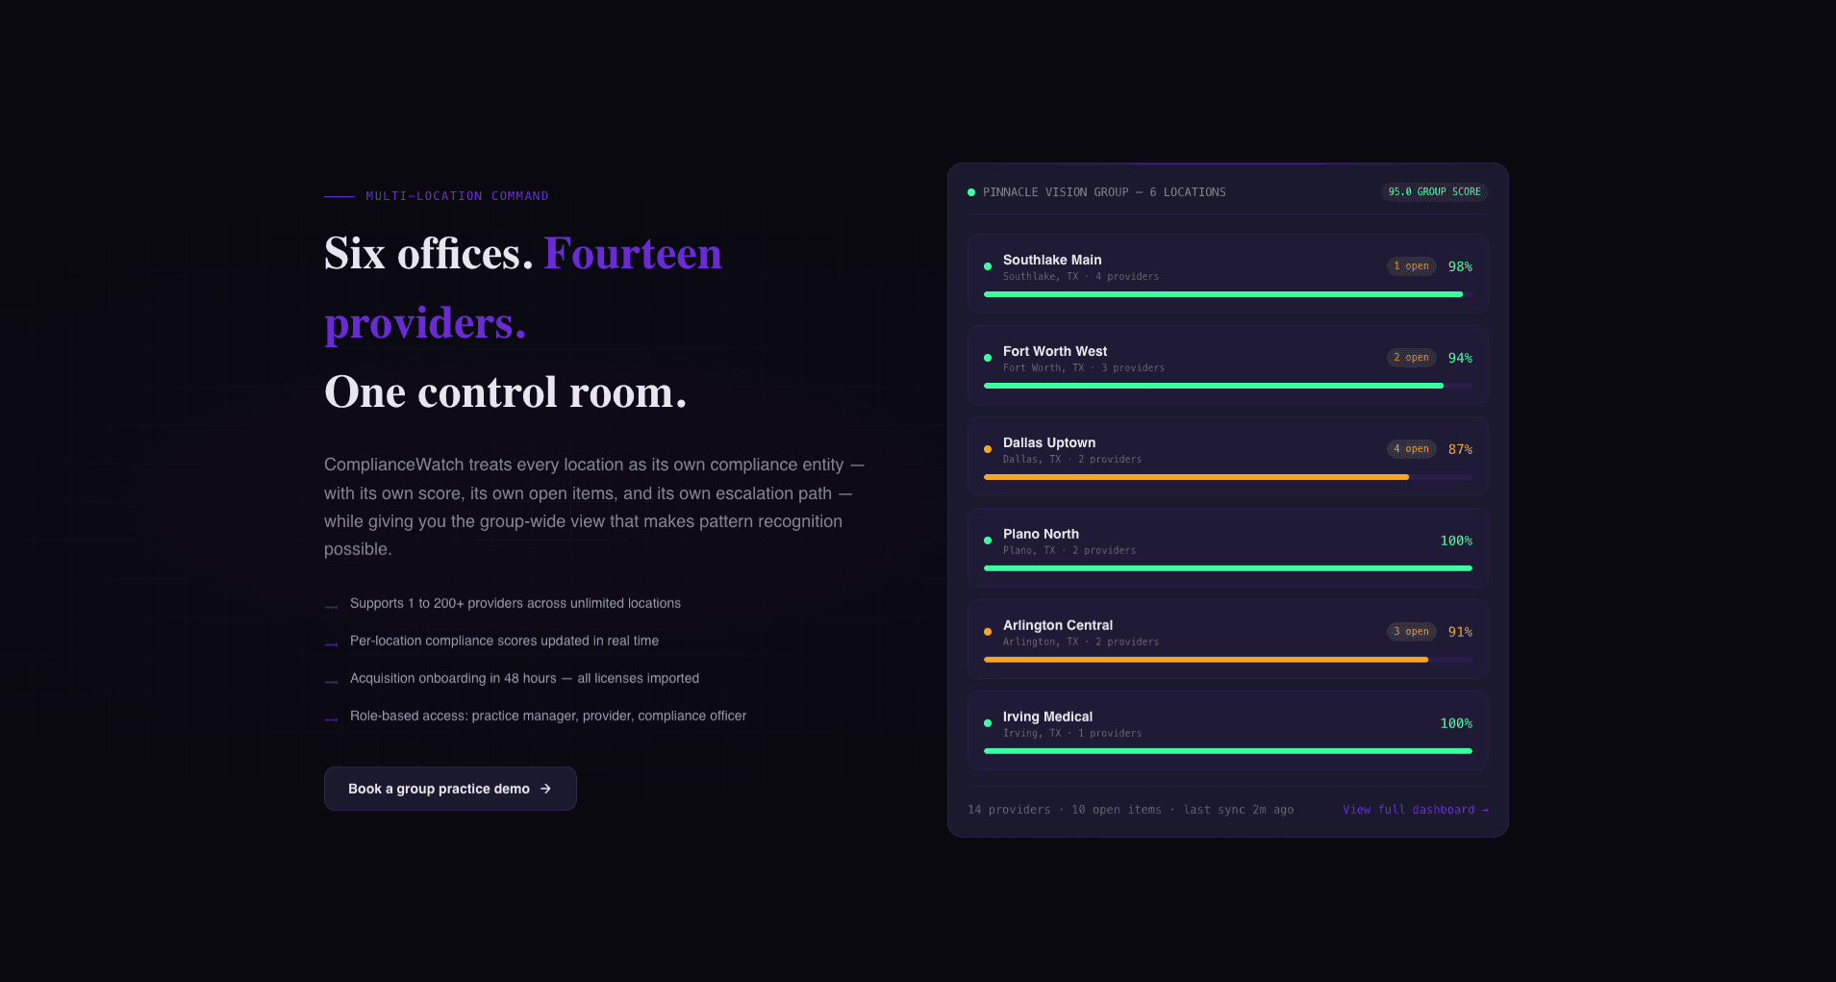Screen dimensions: 1836x982
Task: Click the arrow icon in demo button
Action: coord(545,789)
